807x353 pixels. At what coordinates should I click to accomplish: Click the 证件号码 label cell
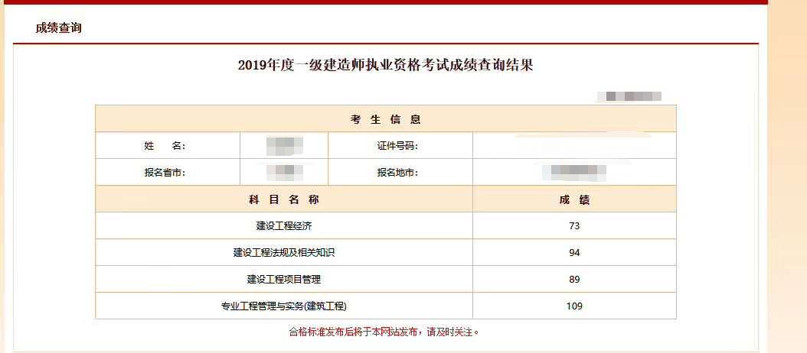coord(400,145)
